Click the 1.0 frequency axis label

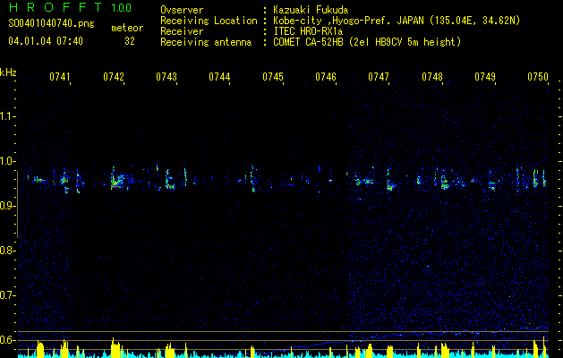[x=8, y=162]
